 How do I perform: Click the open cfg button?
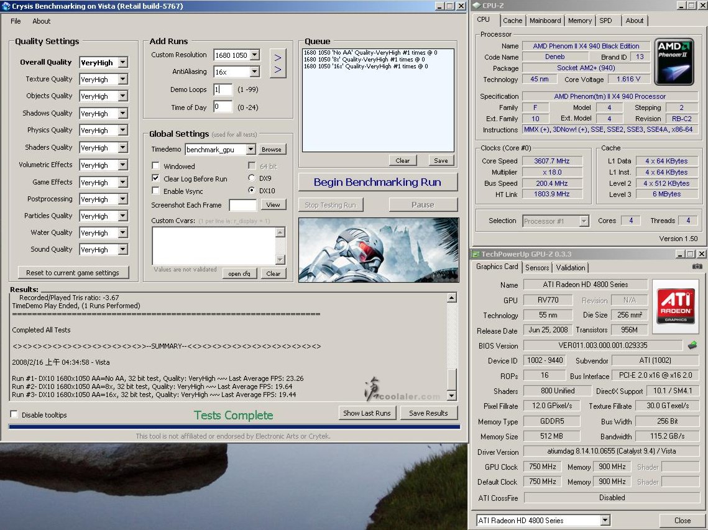[239, 273]
